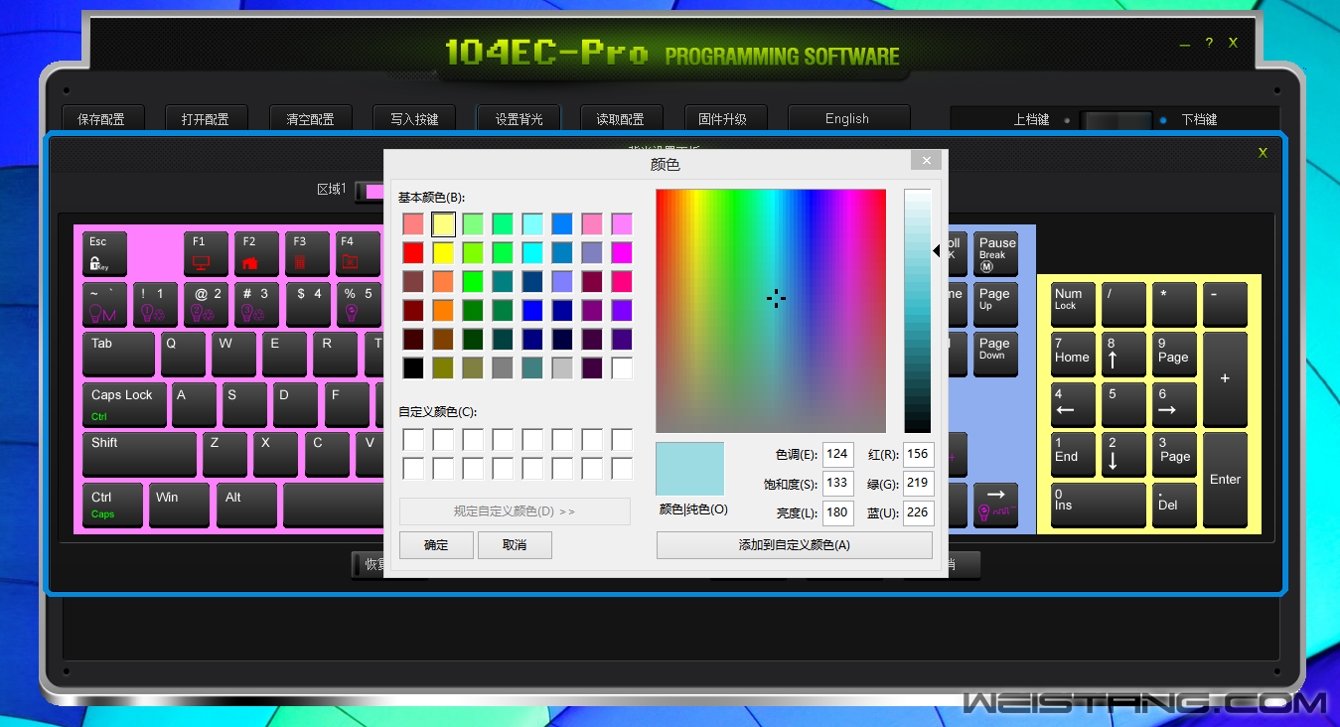This screenshot has width=1340, height=727.
Task: Click the 蓝 blue value field
Action: (918, 513)
